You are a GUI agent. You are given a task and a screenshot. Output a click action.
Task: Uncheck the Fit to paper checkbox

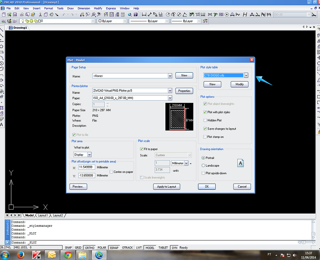[x=142, y=149]
